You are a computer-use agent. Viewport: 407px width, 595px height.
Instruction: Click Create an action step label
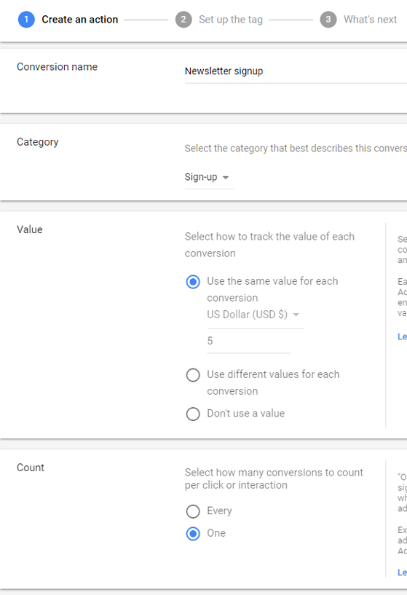click(79, 20)
